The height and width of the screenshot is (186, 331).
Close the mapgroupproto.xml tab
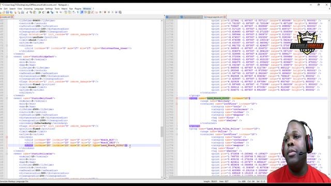point(224,17)
